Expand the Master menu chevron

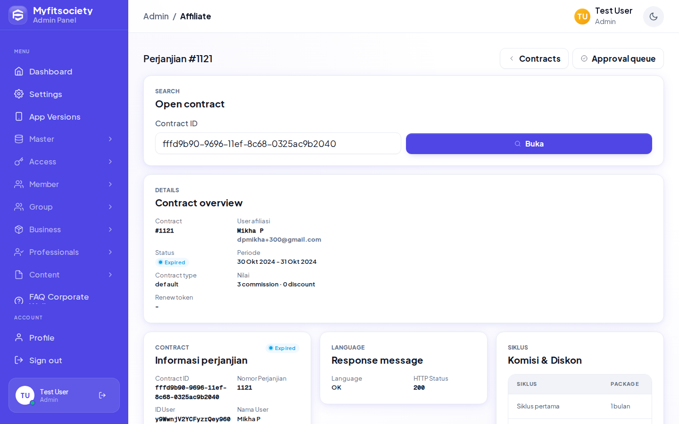(x=110, y=139)
